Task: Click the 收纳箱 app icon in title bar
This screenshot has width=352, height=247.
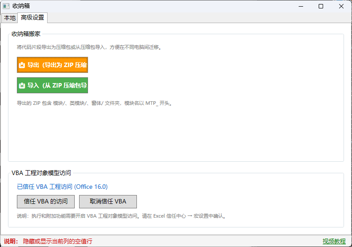Action: coord(6,6)
